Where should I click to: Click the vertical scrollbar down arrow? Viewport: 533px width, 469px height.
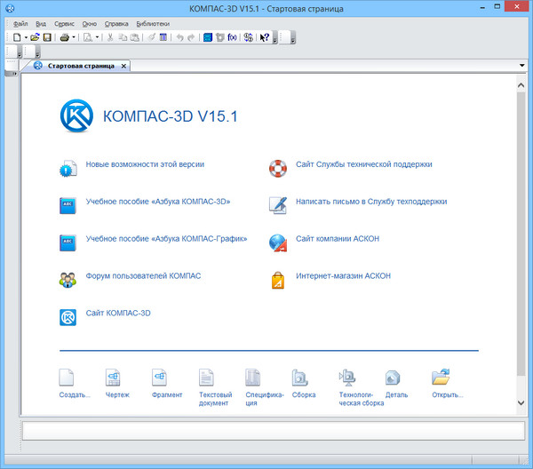coord(521,403)
